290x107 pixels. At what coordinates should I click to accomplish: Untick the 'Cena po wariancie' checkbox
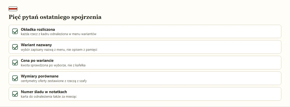[x=15, y=63]
